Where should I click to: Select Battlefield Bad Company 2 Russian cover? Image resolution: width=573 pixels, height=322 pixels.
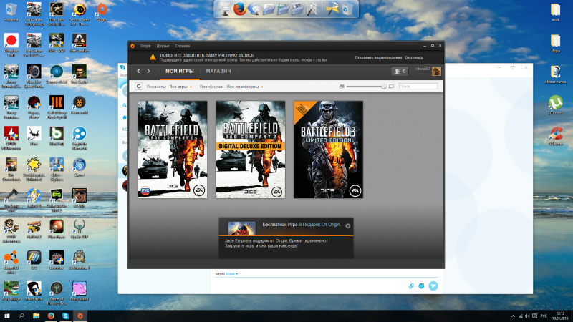click(173, 150)
